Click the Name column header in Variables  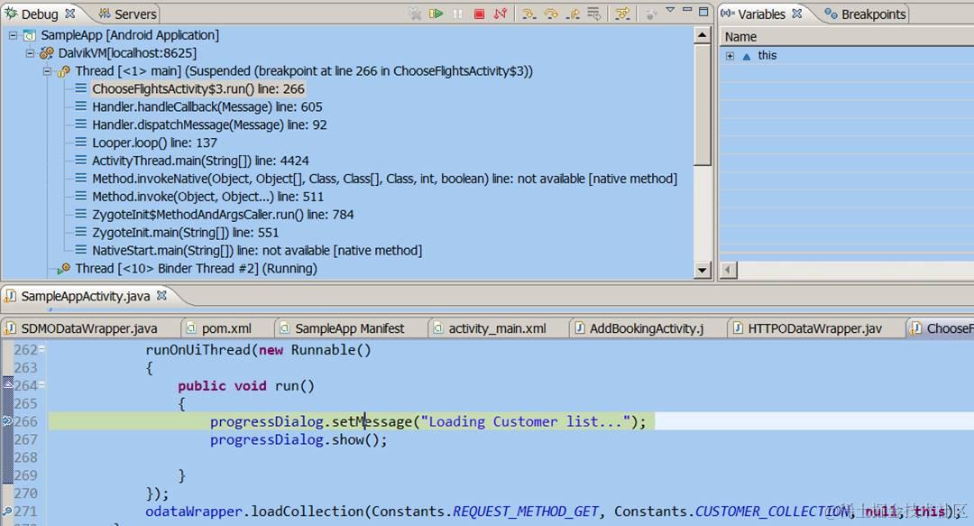click(x=847, y=37)
